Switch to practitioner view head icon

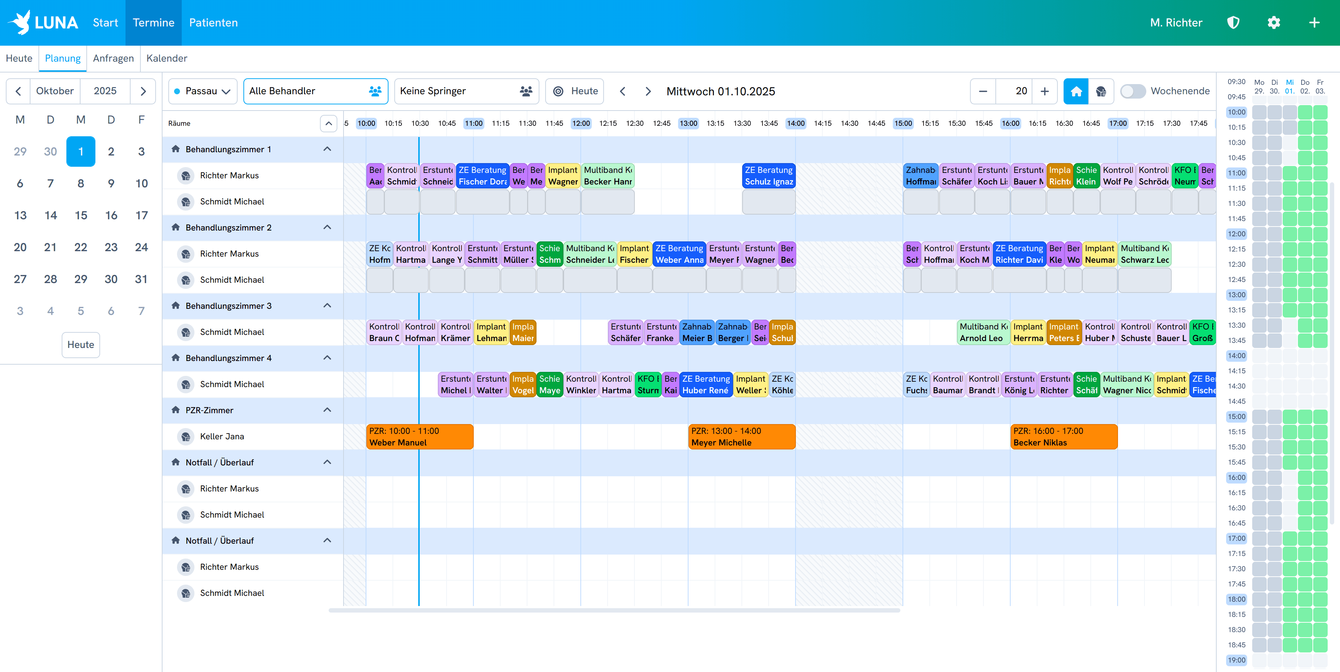click(1101, 91)
